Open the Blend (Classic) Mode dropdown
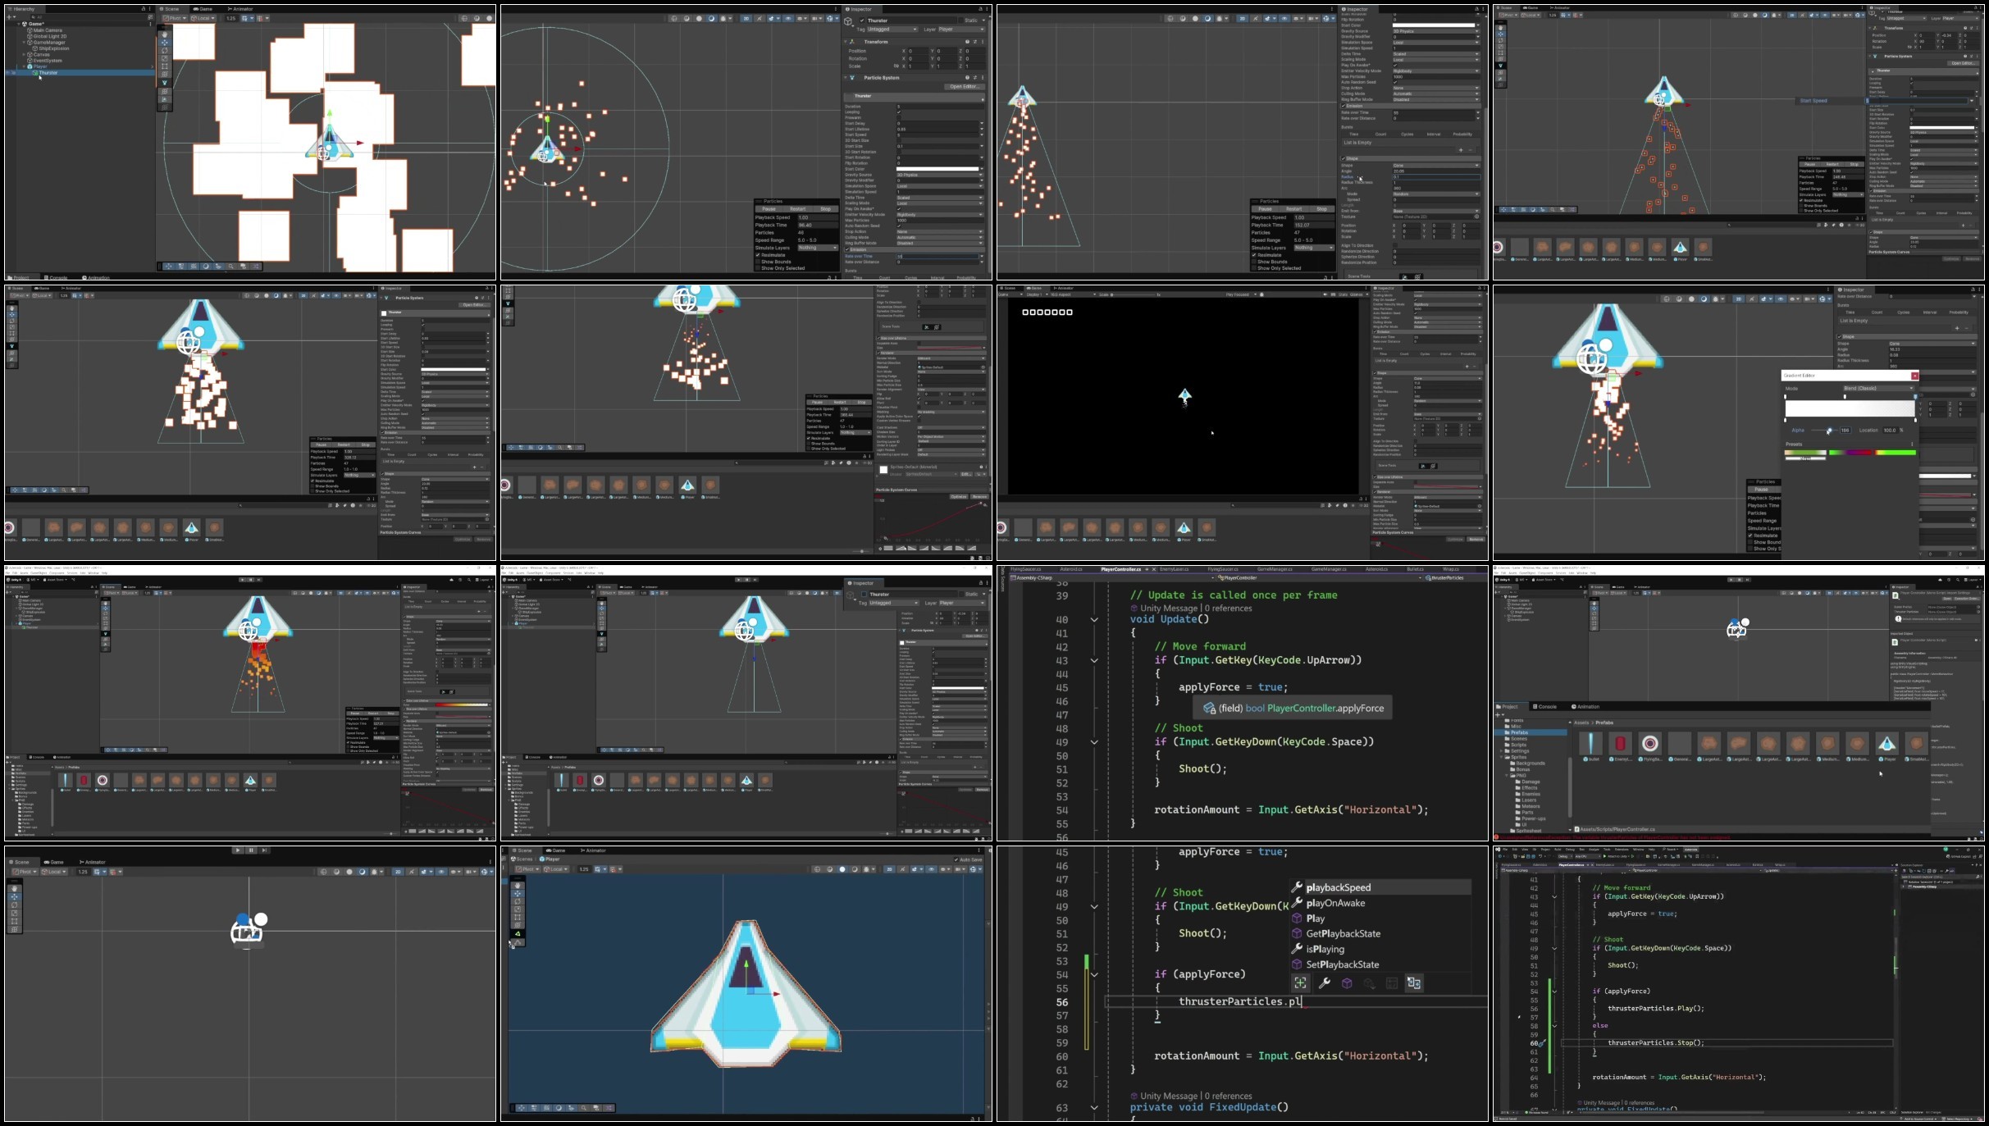This screenshot has width=1989, height=1126. coord(1878,389)
